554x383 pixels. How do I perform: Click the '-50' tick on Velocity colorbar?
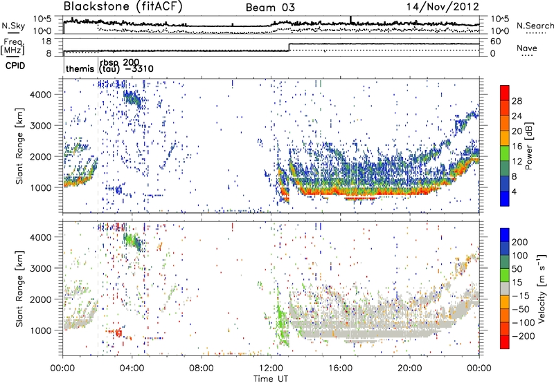[521, 309]
